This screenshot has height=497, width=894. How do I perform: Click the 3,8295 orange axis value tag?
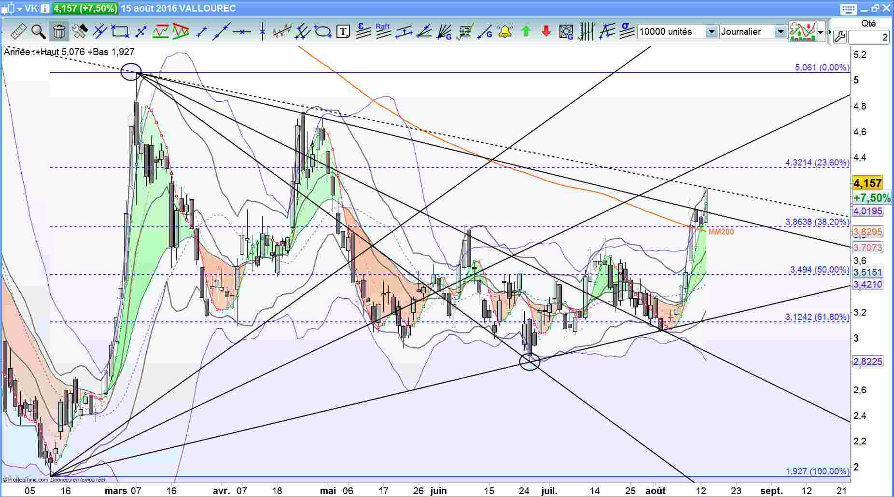(867, 232)
